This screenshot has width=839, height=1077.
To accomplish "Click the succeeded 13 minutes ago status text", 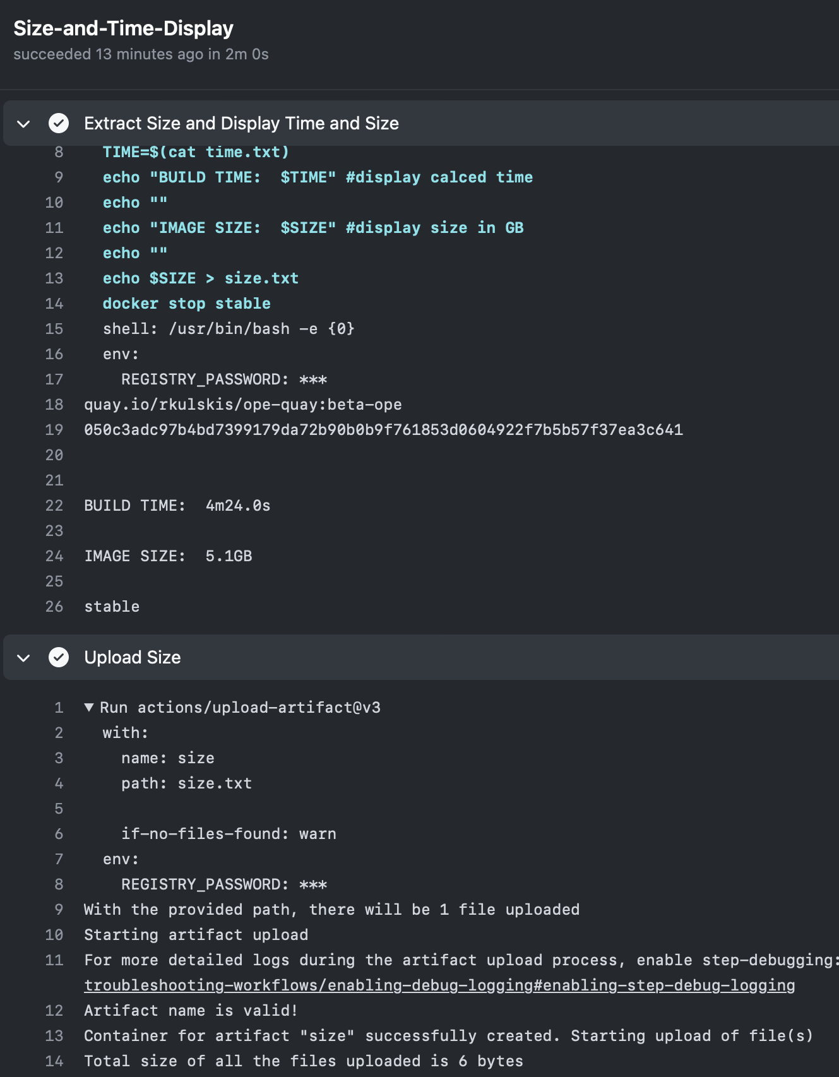I will click(x=141, y=54).
